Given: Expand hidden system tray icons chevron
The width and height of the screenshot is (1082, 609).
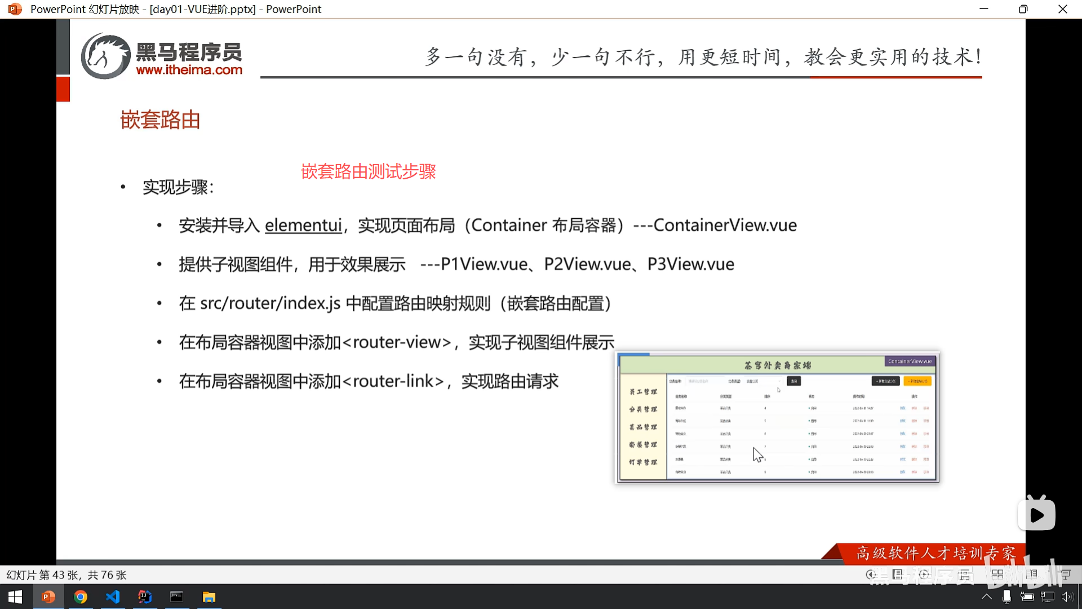Looking at the screenshot, I should (x=986, y=597).
